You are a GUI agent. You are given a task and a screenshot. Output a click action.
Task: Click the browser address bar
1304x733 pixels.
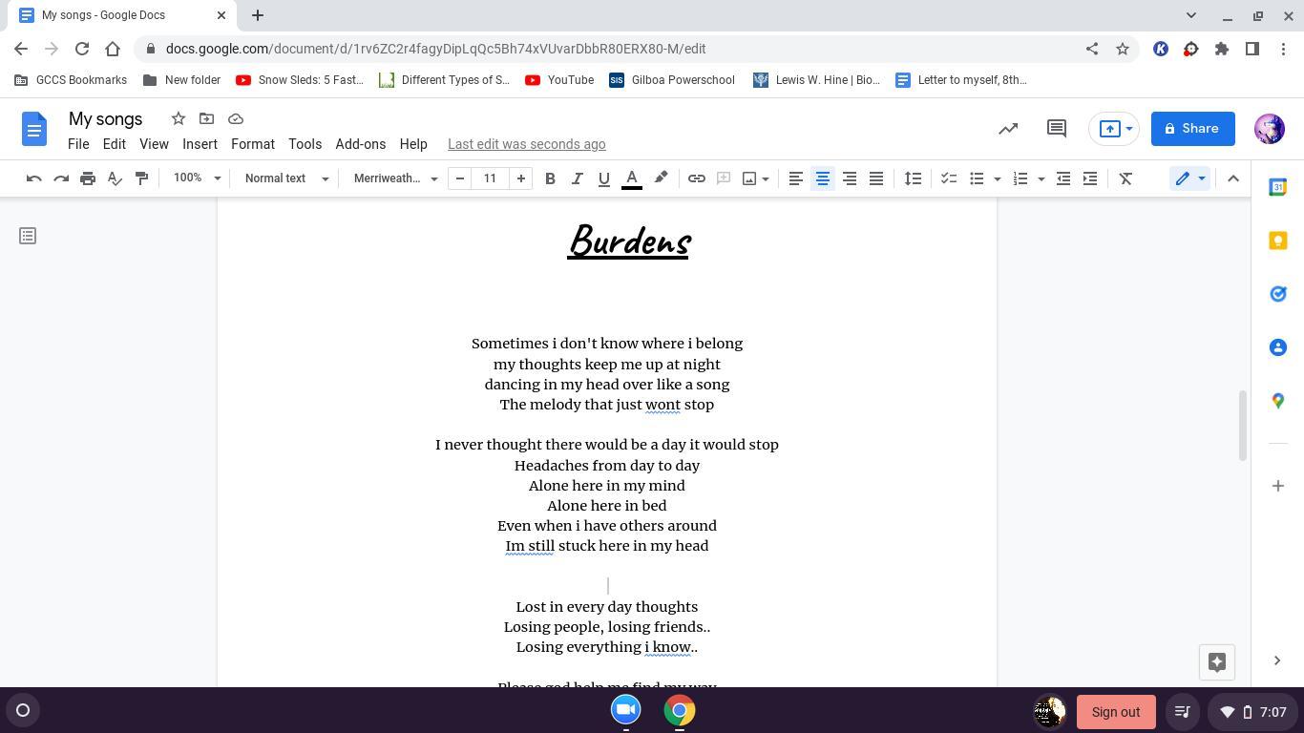[x=611, y=49]
